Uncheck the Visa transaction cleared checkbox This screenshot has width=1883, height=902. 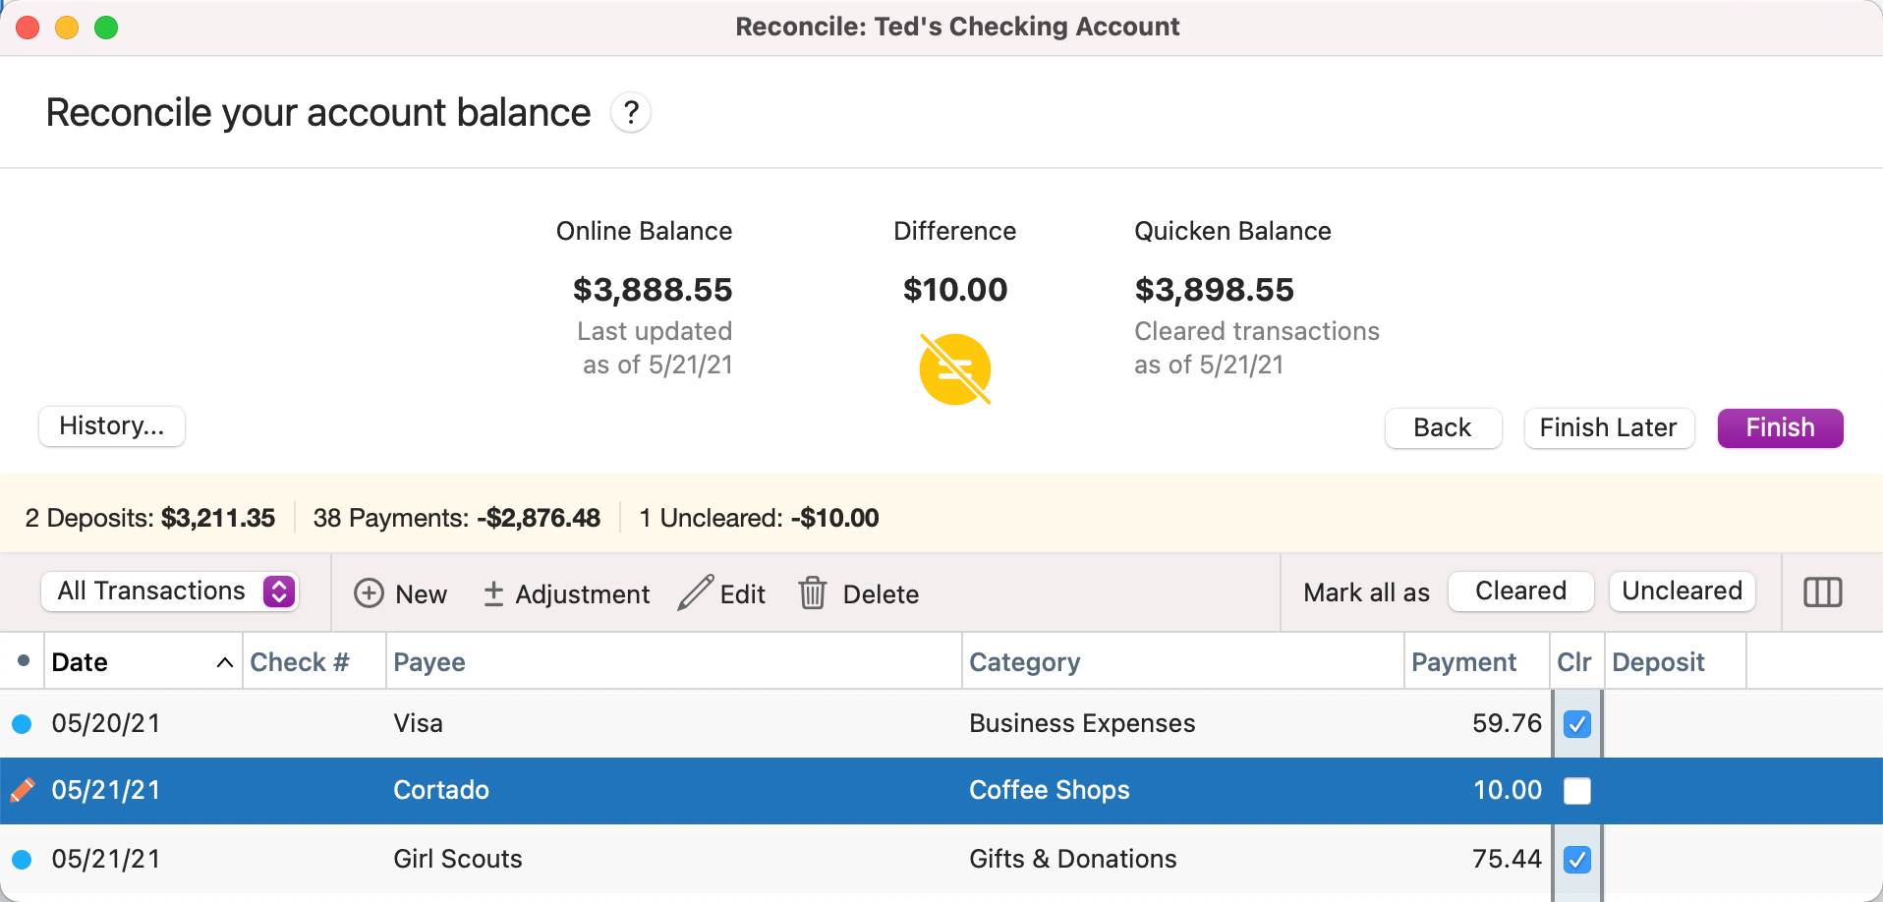(x=1576, y=724)
